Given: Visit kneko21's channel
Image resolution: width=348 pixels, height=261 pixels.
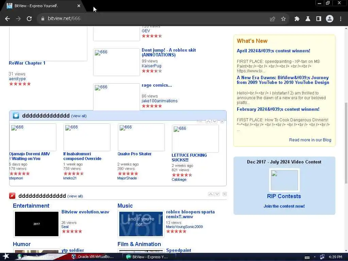Looking at the screenshot, I should click(x=70, y=178).
